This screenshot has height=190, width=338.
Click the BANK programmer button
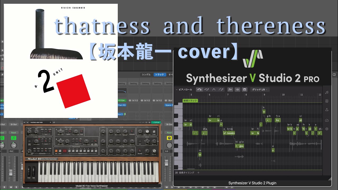[60, 151]
